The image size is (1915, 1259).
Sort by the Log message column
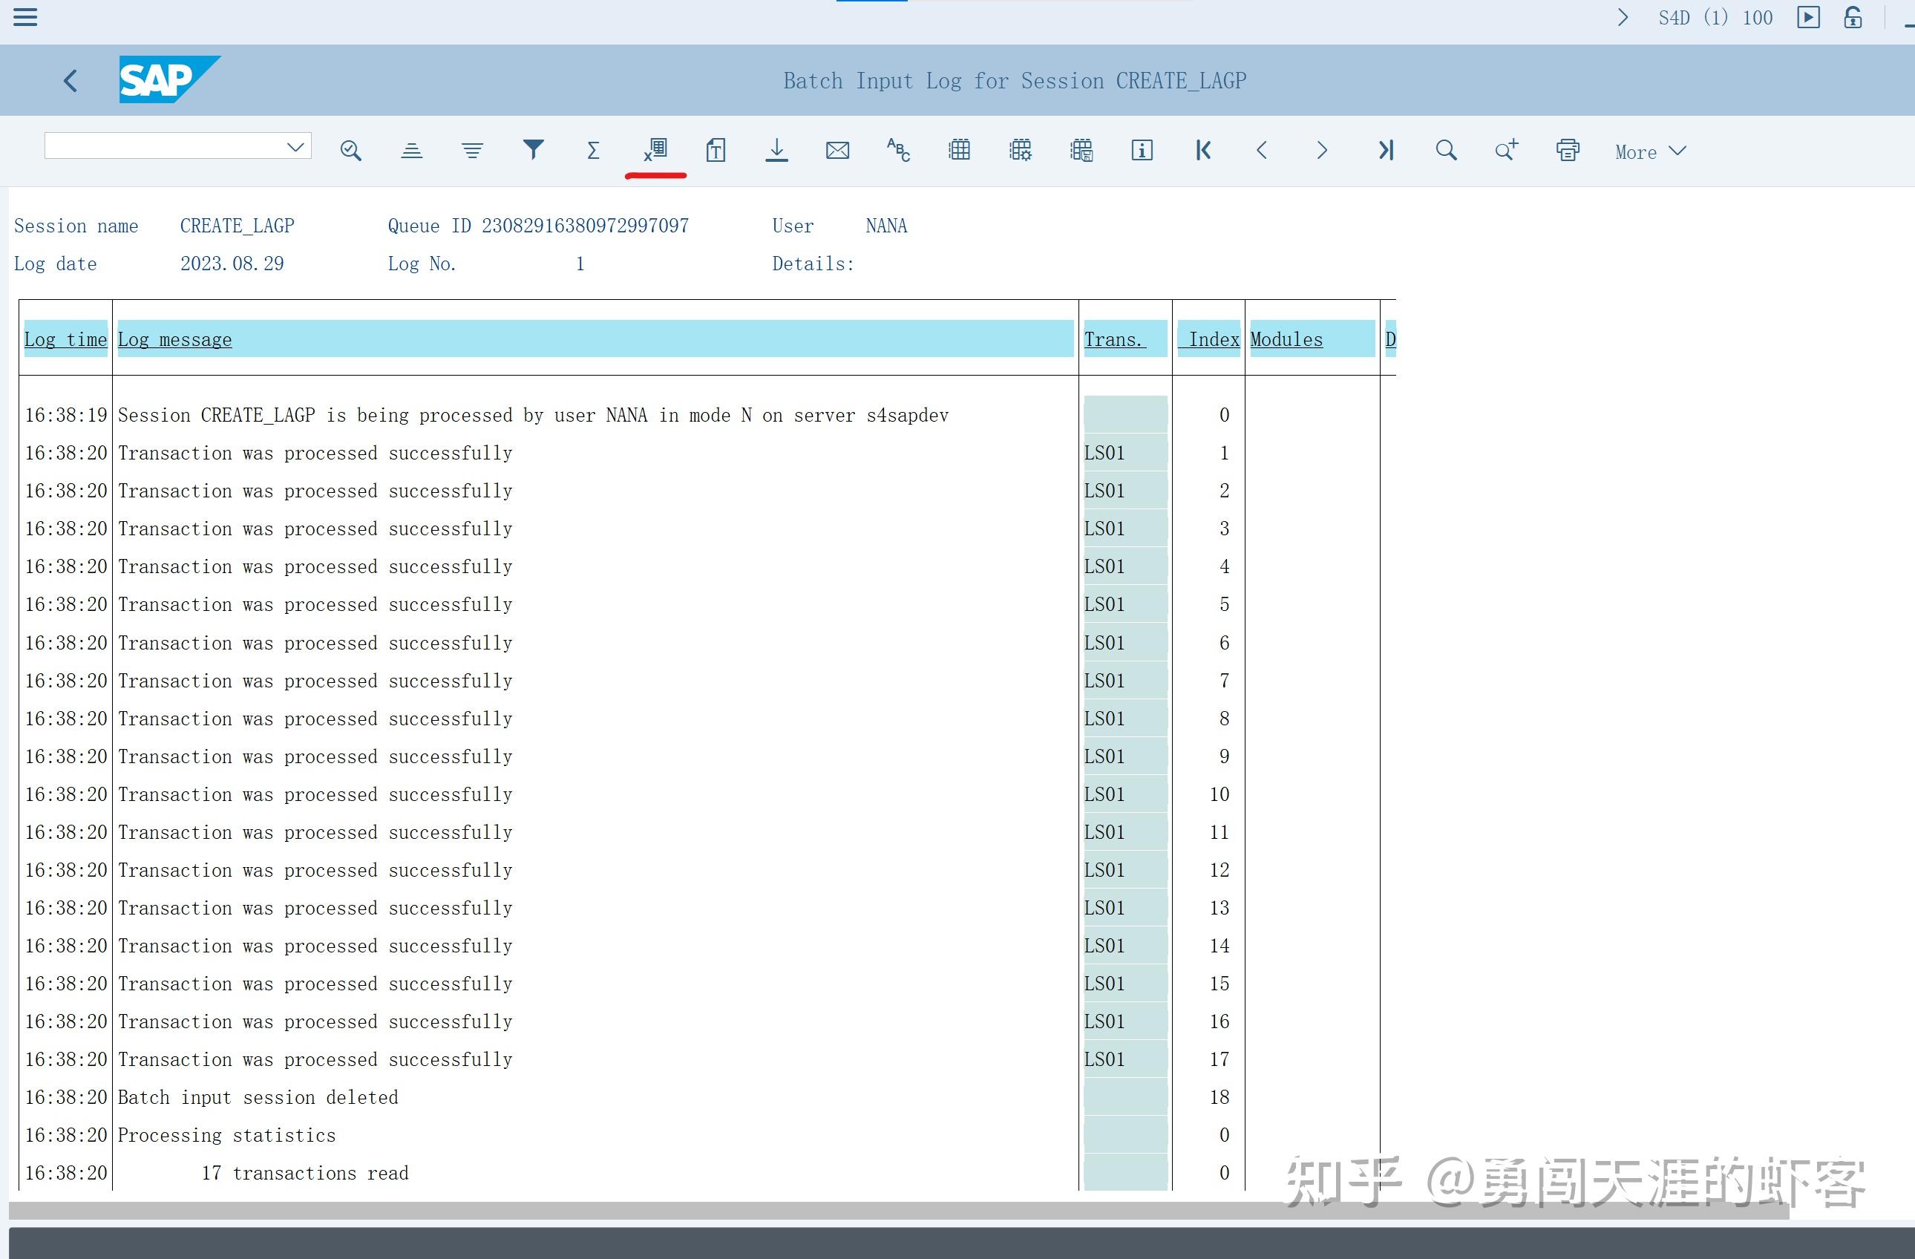pyautogui.click(x=174, y=339)
